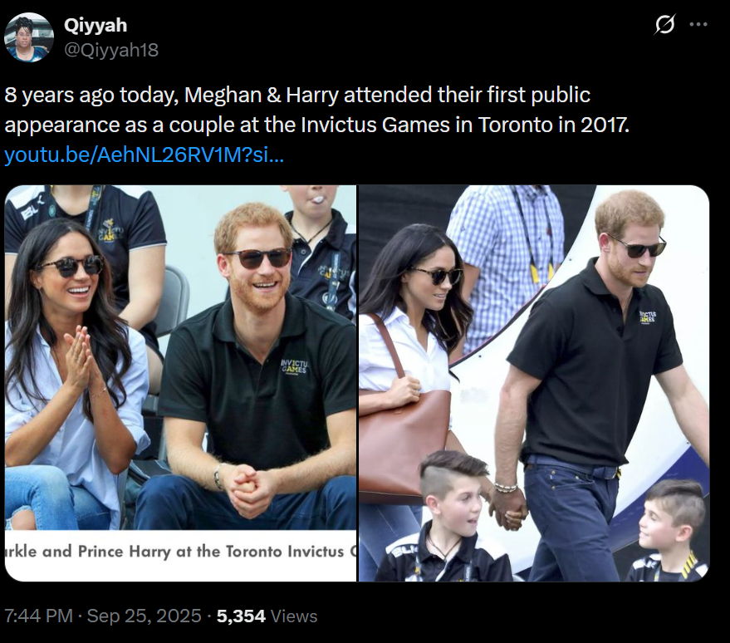Click the Sep 25, 2025 date

pyautogui.click(x=145, y=616)
